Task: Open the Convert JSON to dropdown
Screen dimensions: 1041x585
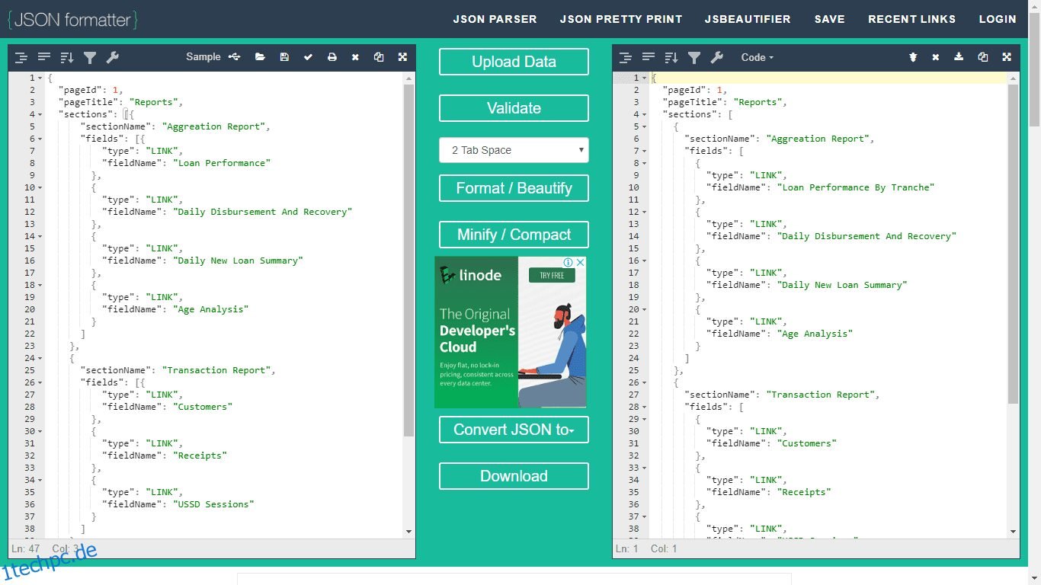Action: [513, 430]
